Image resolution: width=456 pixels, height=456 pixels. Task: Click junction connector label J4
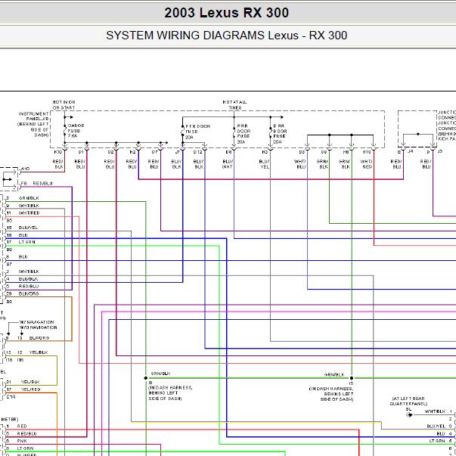(x=411, y=151)
